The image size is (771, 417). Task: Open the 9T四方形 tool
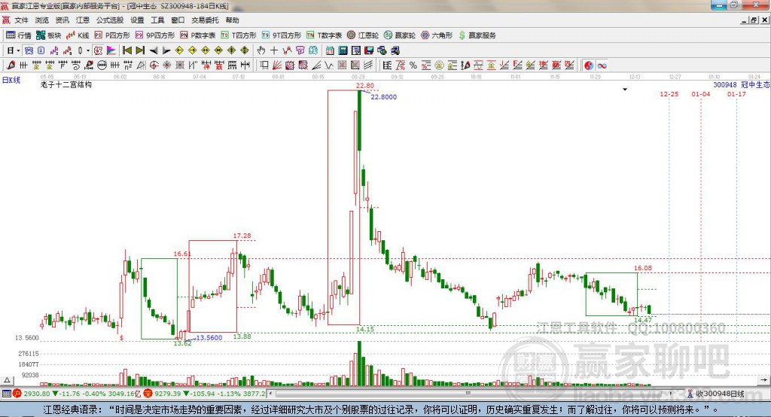click(x=282, y=35)
